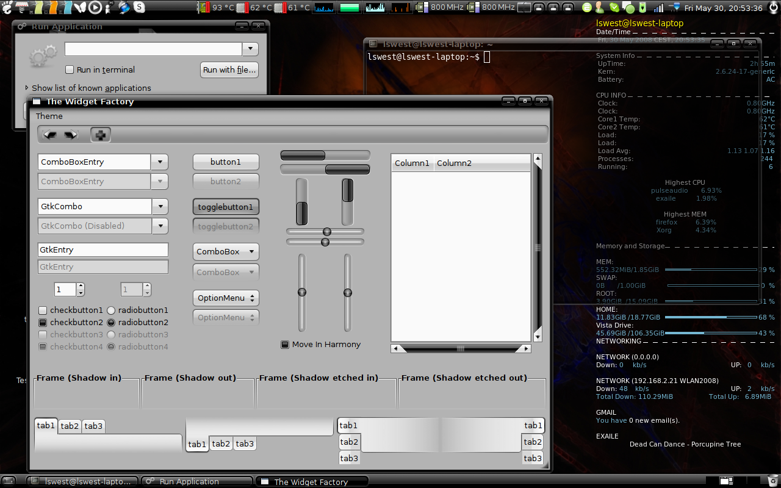Click the terminal window prompt area
This screenshot has height=488, width=781.
point(427,57)
